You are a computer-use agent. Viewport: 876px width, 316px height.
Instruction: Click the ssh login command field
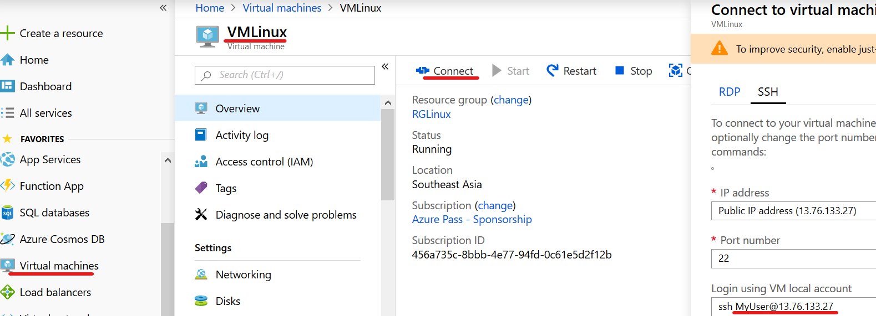click(793, 307)
